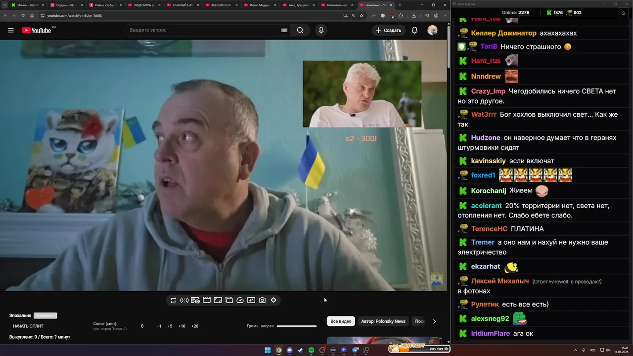Start voice search with microphone icon
The image size is (633, 356).
point(321,30)
